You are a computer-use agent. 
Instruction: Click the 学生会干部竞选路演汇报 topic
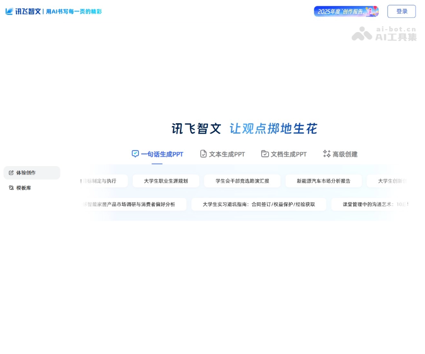click(x=242, y=181)
